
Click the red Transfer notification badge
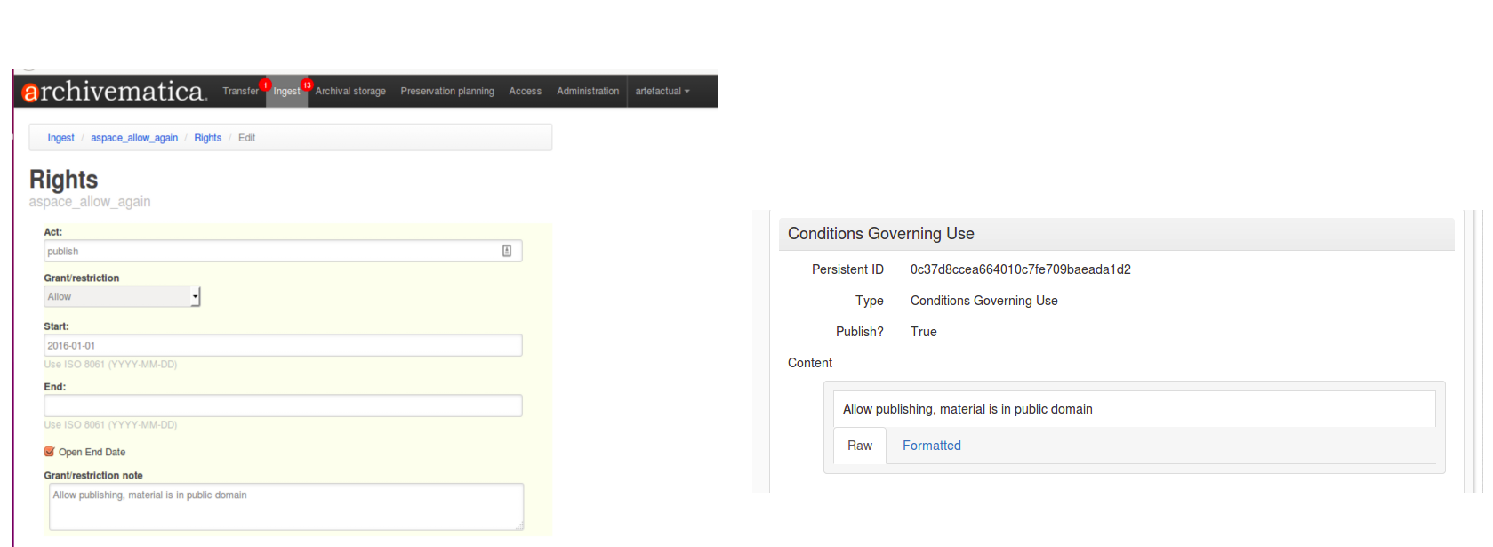[x=265, y=85]
